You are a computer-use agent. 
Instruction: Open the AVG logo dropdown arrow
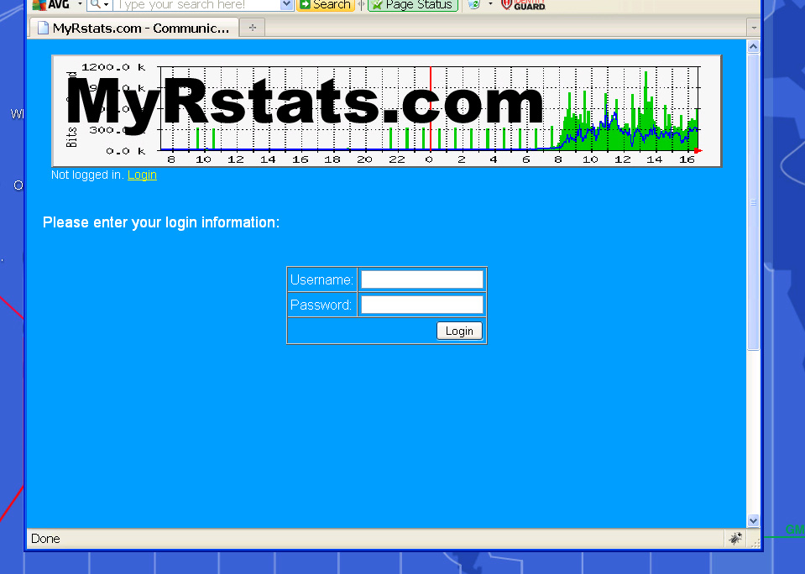coord(80,4)
